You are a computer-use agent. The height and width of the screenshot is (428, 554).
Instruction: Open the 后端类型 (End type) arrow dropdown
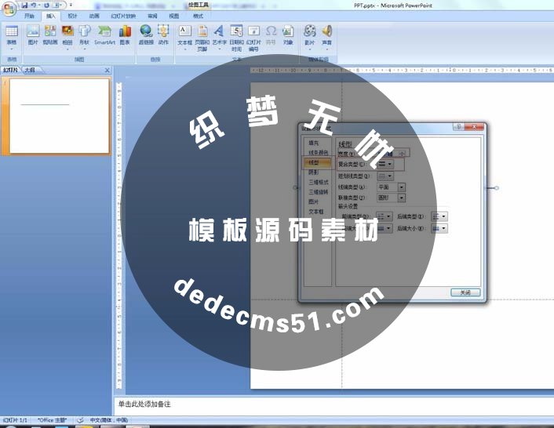tap(444, 216)
